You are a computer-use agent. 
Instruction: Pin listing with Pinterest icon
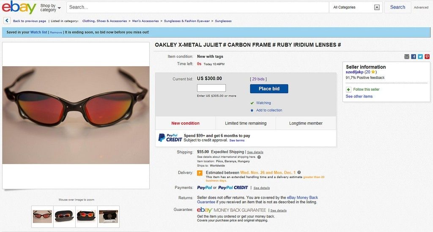pyautogui.click(x=427, y=57)
